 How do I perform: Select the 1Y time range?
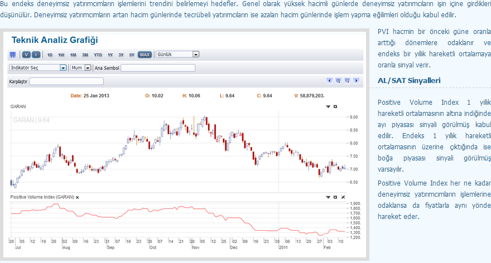[110, 55]
